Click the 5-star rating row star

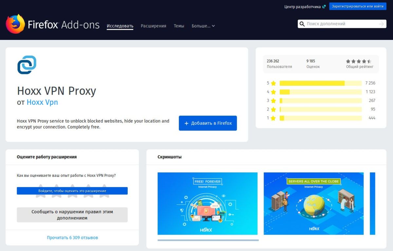pos(273,83)
